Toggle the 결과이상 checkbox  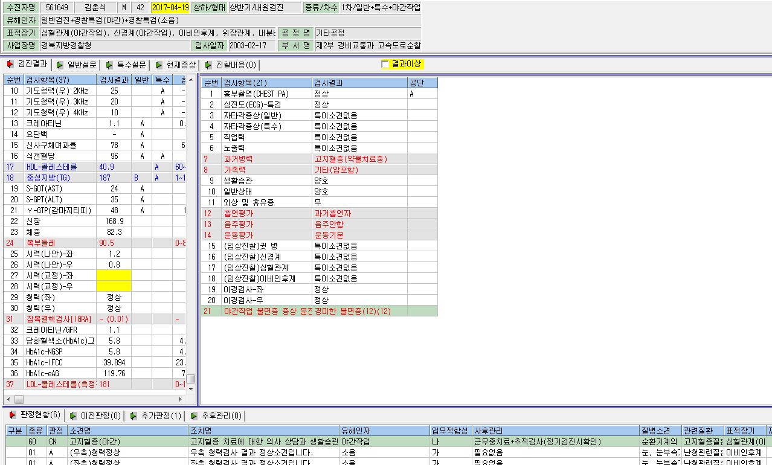(385, 64)
